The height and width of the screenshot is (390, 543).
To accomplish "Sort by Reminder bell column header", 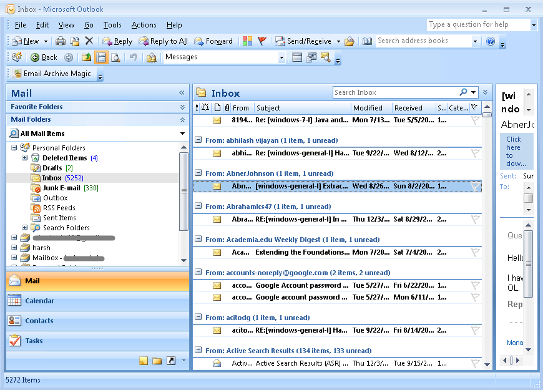I will pos(205,108).
